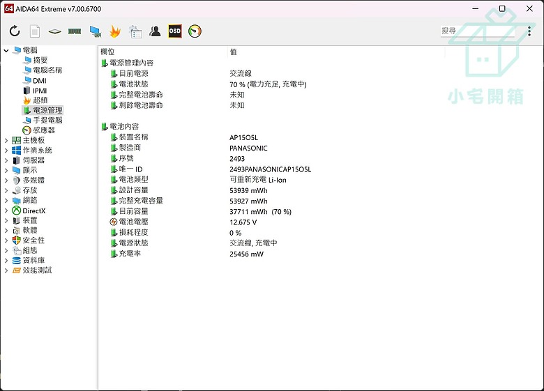Click the user silhouette toolbar icon
This screenshot has width=544, height=391.
tap(155, 31)
